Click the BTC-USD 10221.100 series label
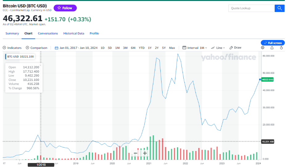The width and height of the screenshot is (287, 167). (20, 57)
